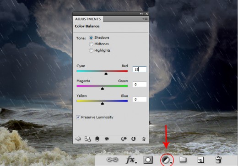This screenshot has height=166, width=238.
Task: Switch panel to expanded view icon
Action: [87, 139]
